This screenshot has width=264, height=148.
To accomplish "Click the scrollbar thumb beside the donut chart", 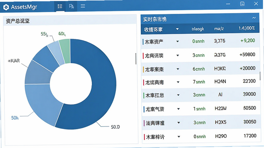I will [136, 59].
